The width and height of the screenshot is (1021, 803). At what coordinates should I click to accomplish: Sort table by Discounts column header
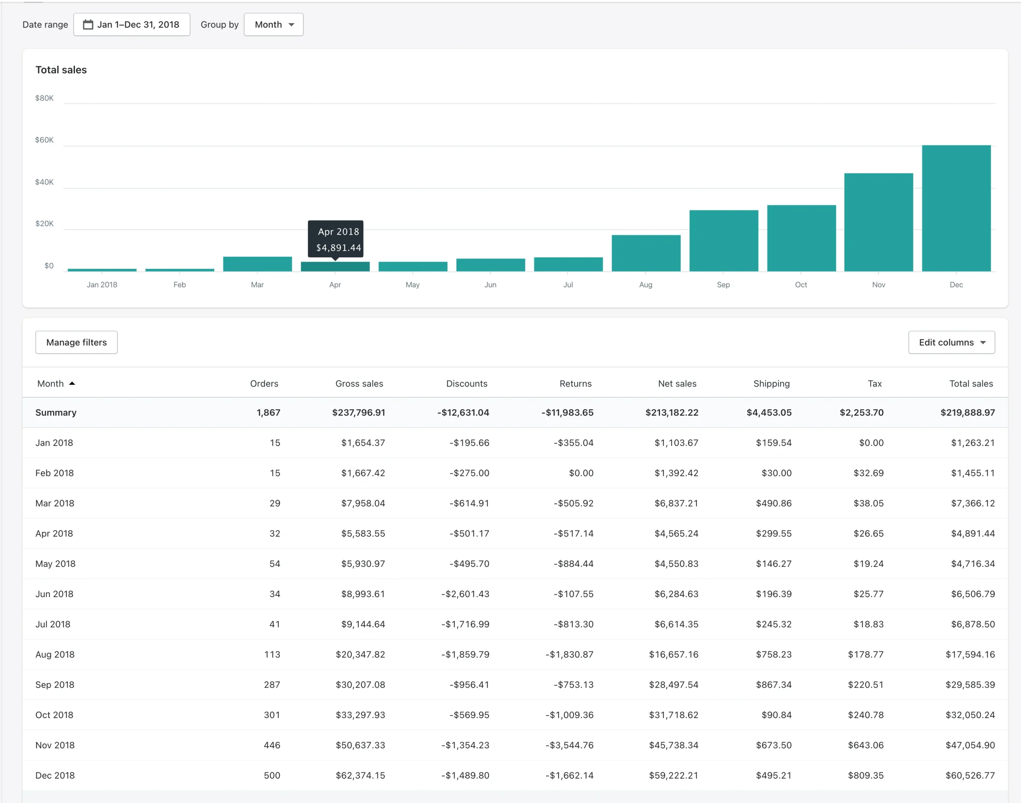click(466, 383)
